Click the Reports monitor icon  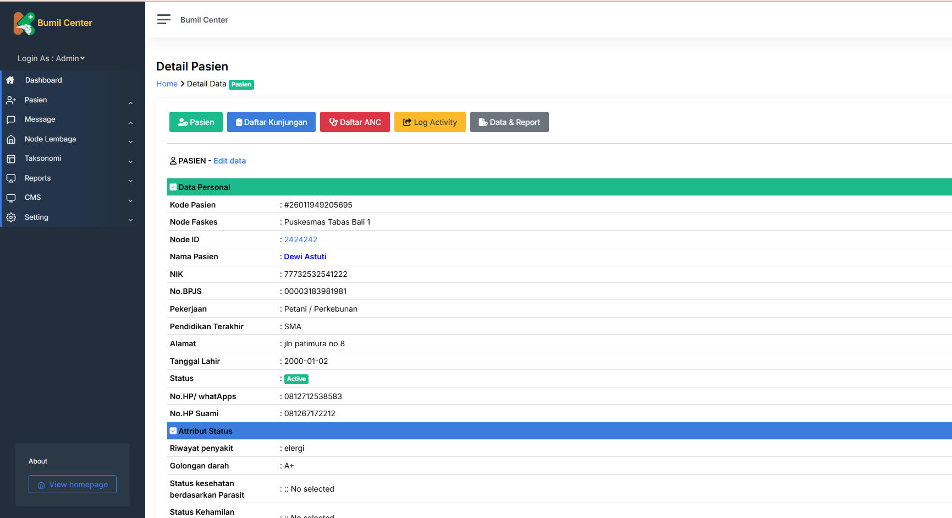click(10, 178)
